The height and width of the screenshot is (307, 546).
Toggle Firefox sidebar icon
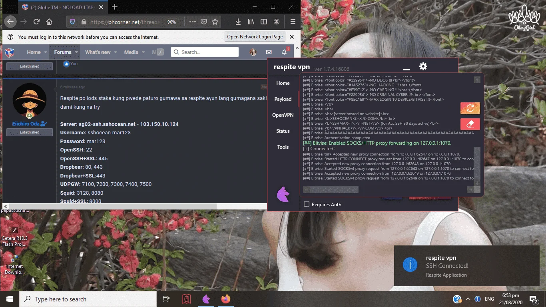[x=264, y=22]
